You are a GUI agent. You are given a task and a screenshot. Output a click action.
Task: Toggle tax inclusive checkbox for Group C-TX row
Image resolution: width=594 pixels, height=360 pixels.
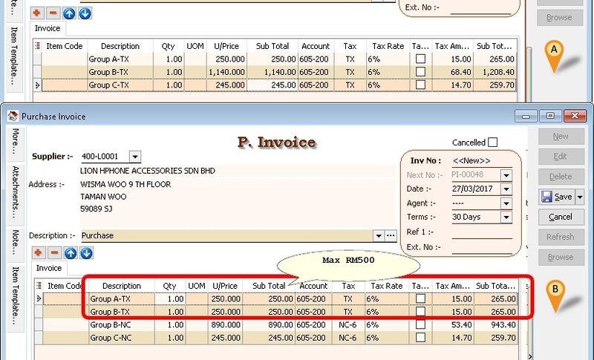click(x=421, y=85)
